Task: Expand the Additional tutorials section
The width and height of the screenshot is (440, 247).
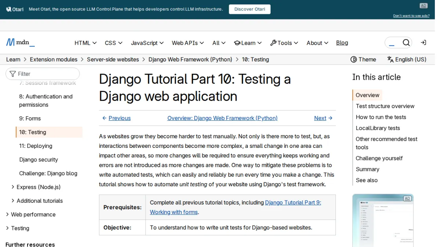Action: point(37,201)
